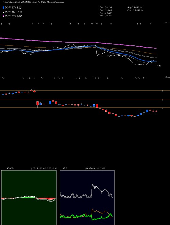The width and height of the screenshot is (170, 225).
Task: Click the 'Pre L: 3.47' value
Action: [x=106, y=13]
